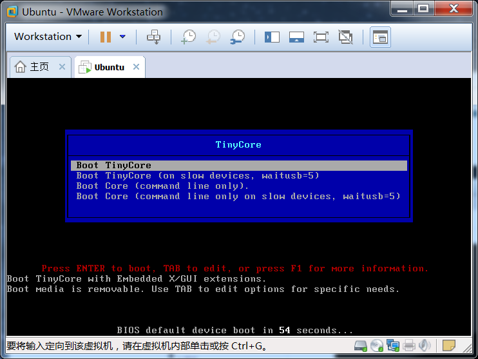The height and width of the screenshot is (359, 478).
Task: Close the Ubuntu tab
Action: tap(137, 67)
